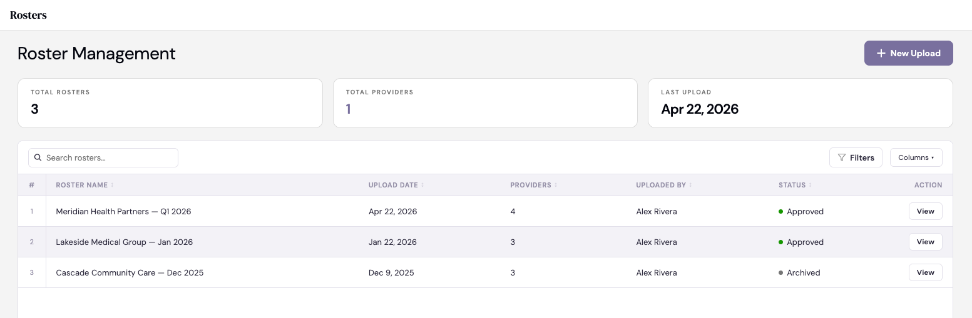The height and width of the screenshot is (318, 972).
Task: Sort by Providers column arrows
Action: coord(556,186)
